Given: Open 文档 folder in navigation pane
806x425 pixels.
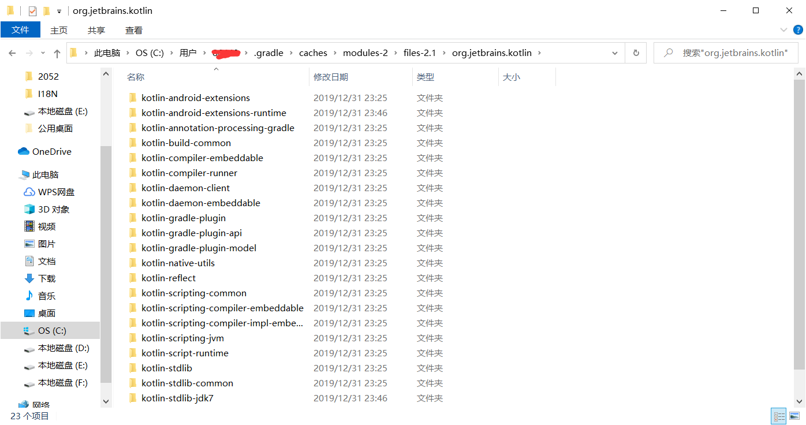Looking at the screenshot, I should pos(47,261).
